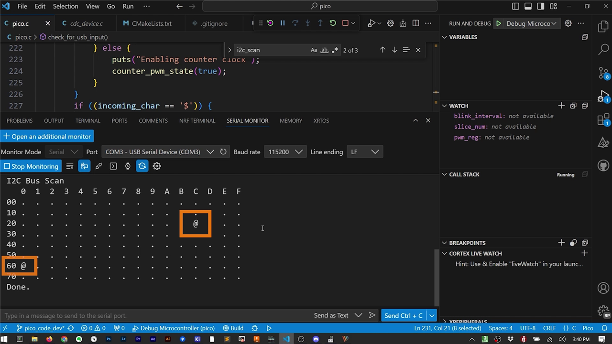
Task: Toggle Find in Selection
Action: click(406, 50)
